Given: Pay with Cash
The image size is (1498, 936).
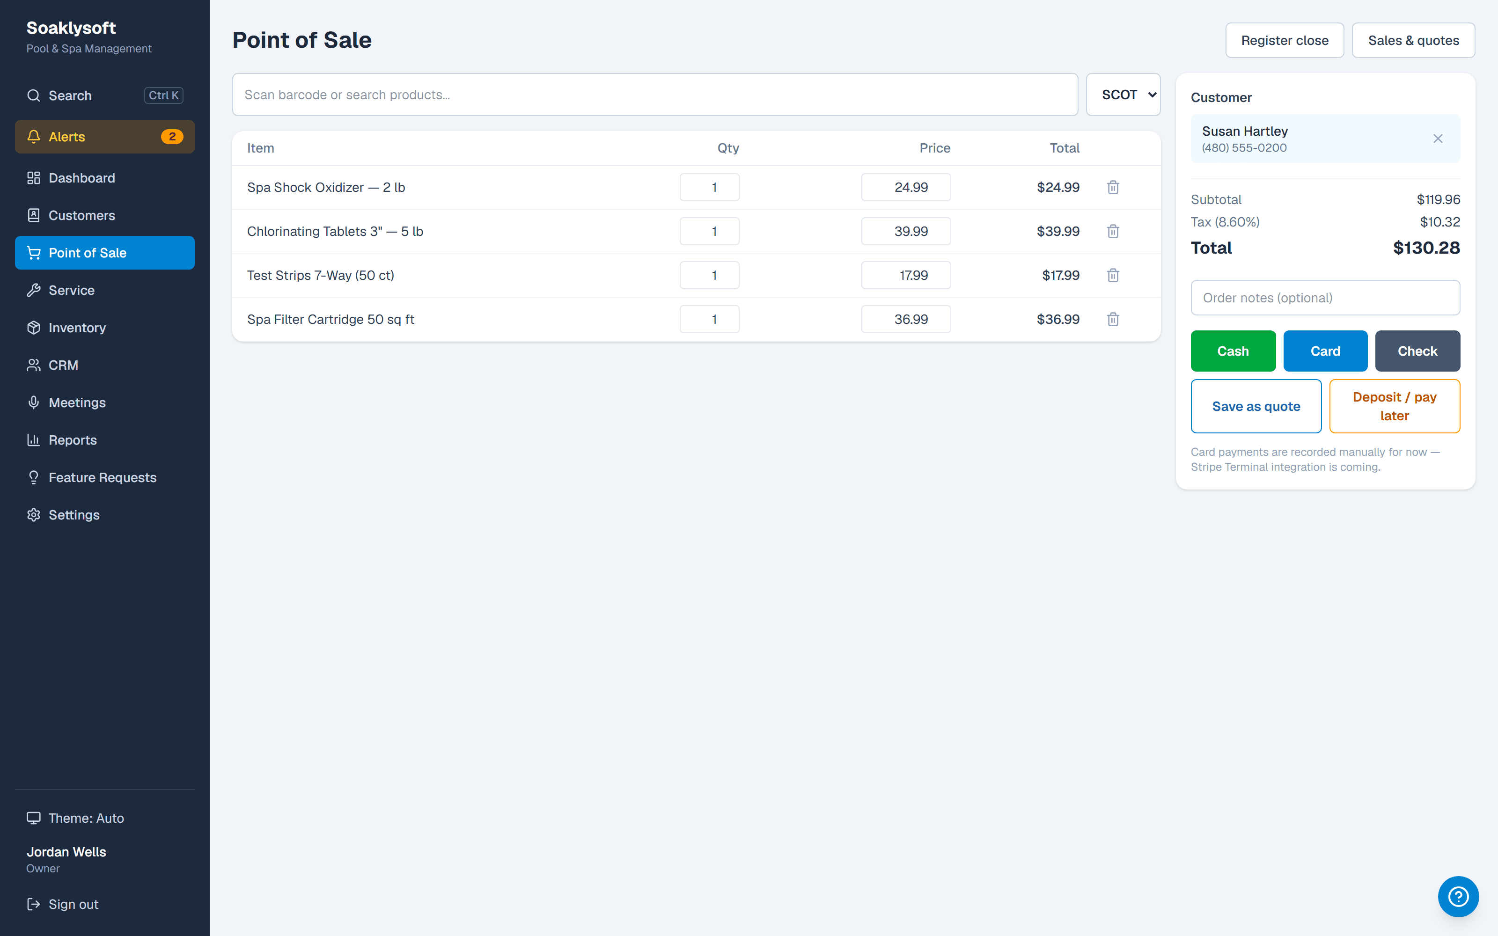Looking at the screenshot, I should 1233,351.
